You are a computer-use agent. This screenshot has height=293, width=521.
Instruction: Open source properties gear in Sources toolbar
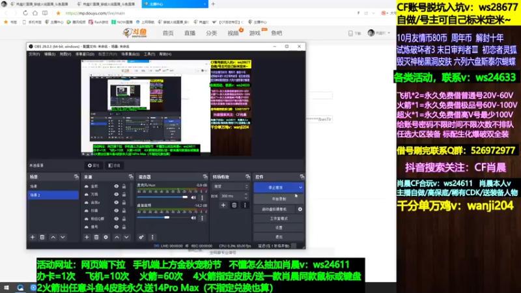(x=106, y=237)
